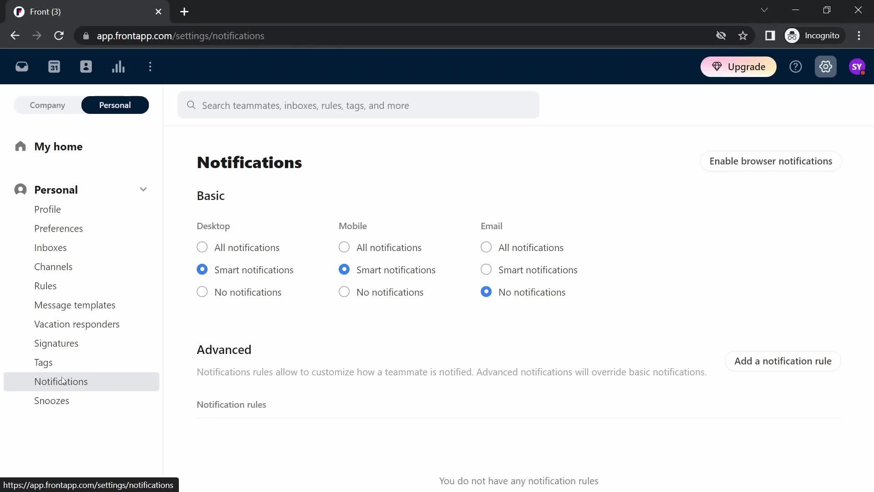Open Signatures settings page
The width and height of the screenshot is (874, 492).
[56, 343]
